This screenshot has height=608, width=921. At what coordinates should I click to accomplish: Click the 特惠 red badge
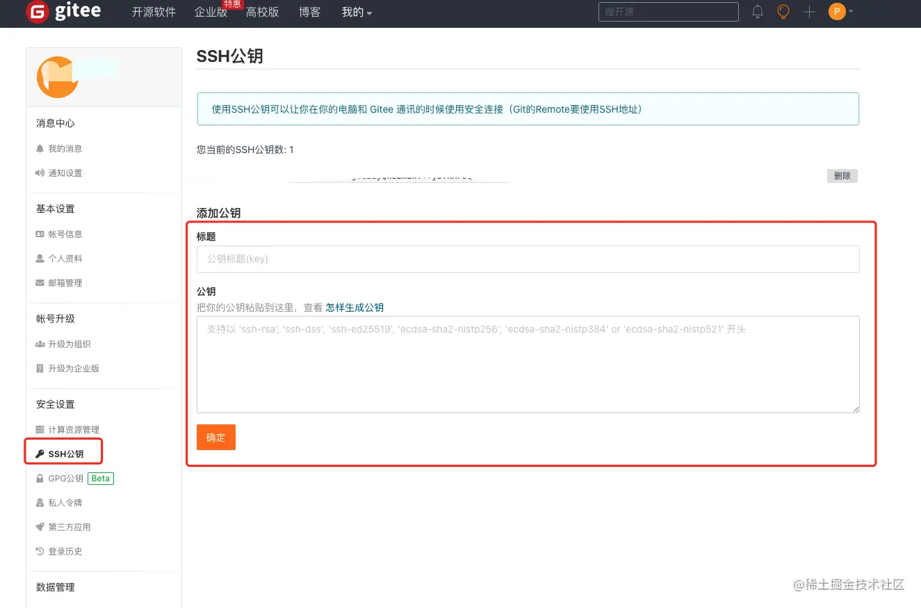[232, 4]
